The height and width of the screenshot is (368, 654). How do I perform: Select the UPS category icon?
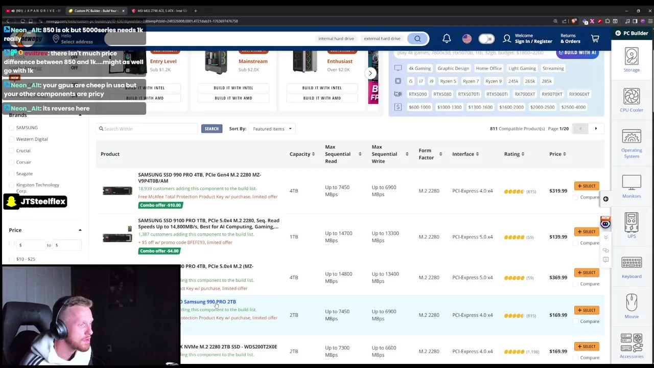[632, 225]
